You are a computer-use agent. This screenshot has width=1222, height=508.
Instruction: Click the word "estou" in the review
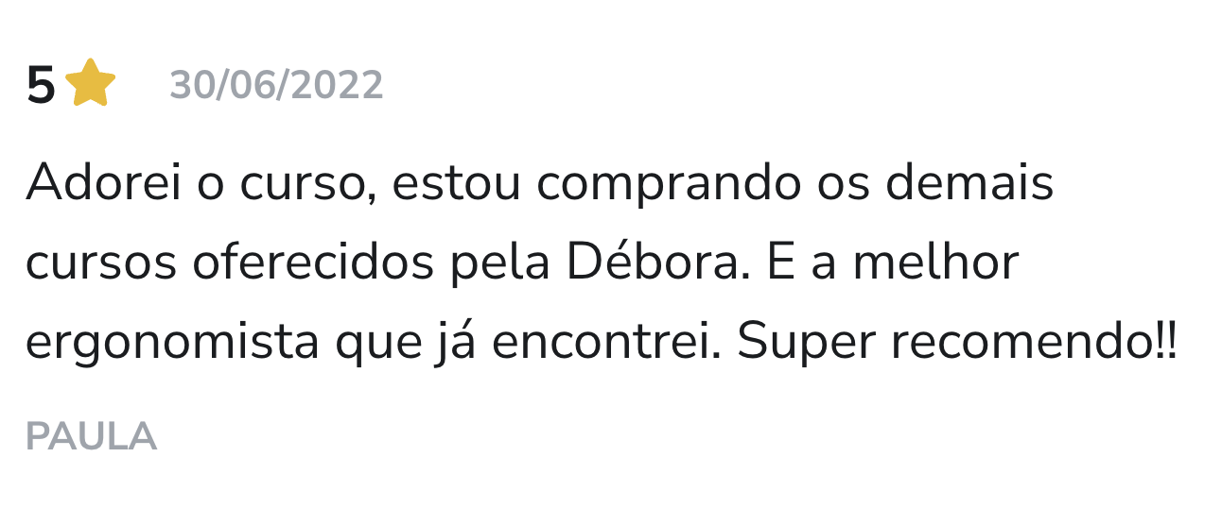pos(455,182)
